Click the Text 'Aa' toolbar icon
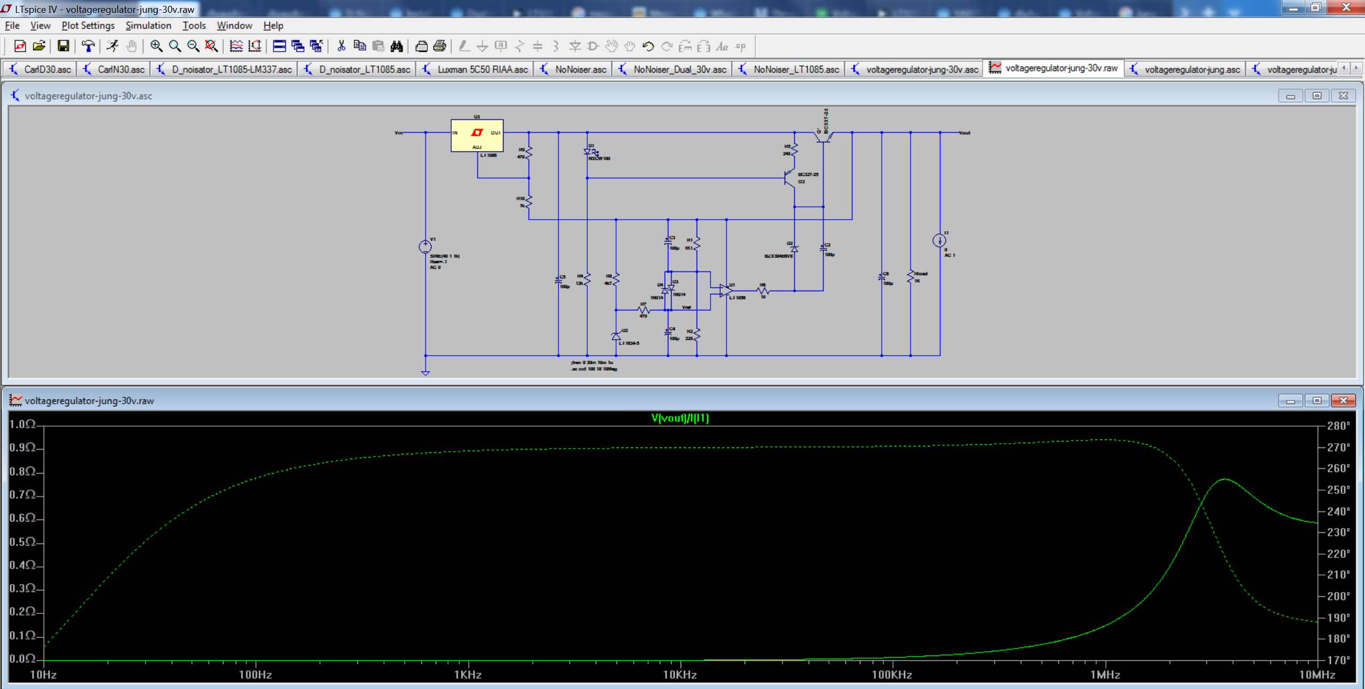The image size is (1365, 689). pyautogui.click(x=722, y=46)
